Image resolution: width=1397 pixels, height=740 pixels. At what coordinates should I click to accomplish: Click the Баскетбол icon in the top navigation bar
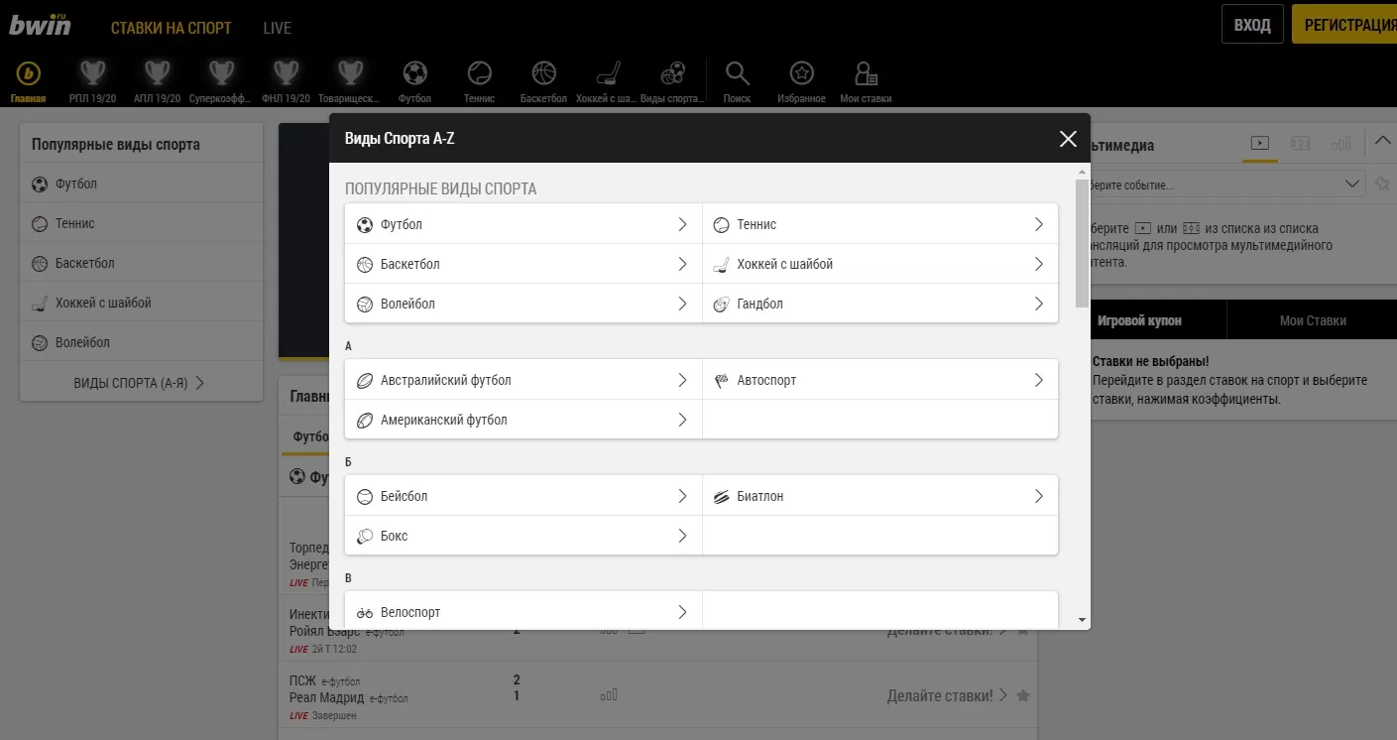[543, 74]
